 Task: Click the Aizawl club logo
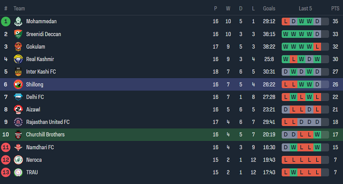click(18, 109)
